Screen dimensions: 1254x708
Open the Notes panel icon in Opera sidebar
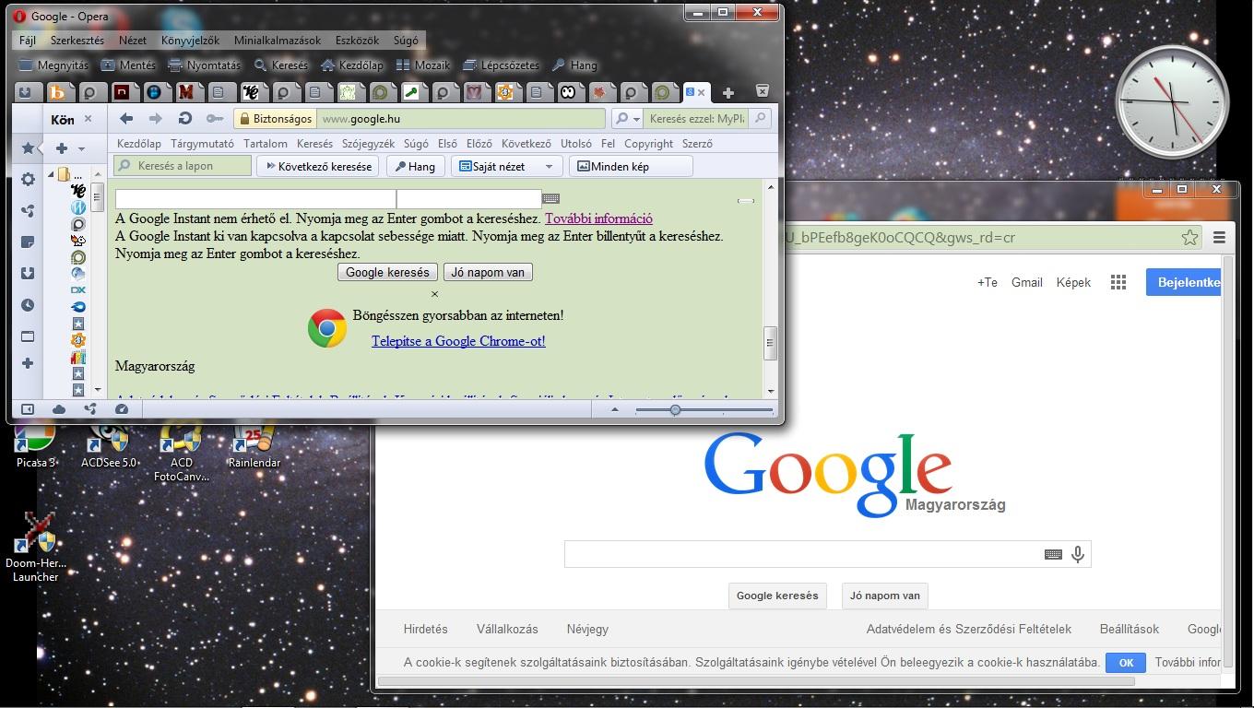click(x=28, y=242)
